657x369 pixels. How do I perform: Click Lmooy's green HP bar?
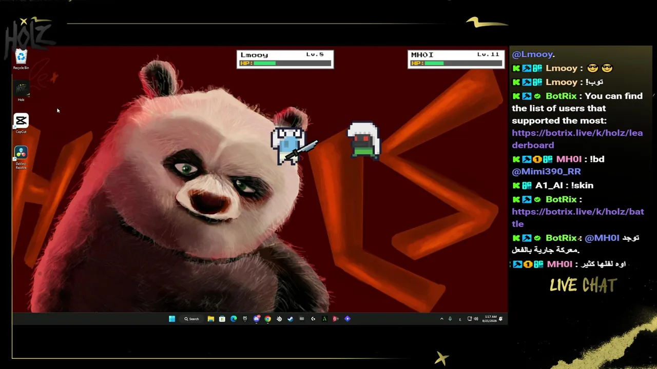[x=265, y=63]
